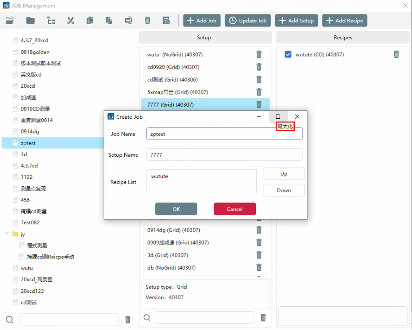The image size is (412, 330).
Task: Click the paste clipboard icon
Action: click(109, 21)
